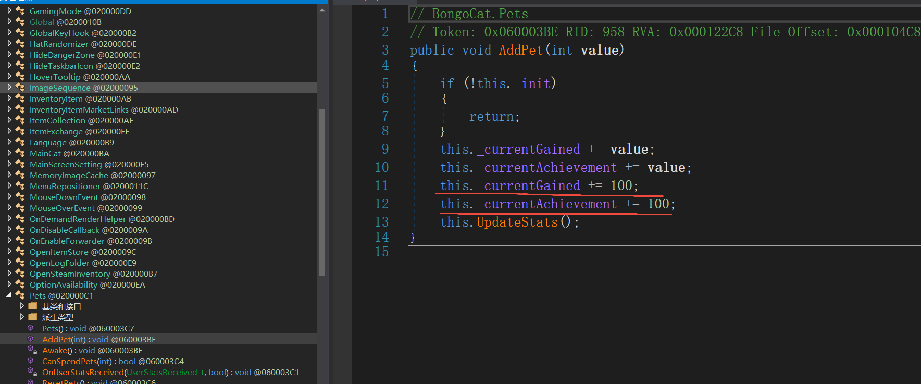Select InventoryItemMarketLinks in the tree
921x384 pixels.
[104, 109]
